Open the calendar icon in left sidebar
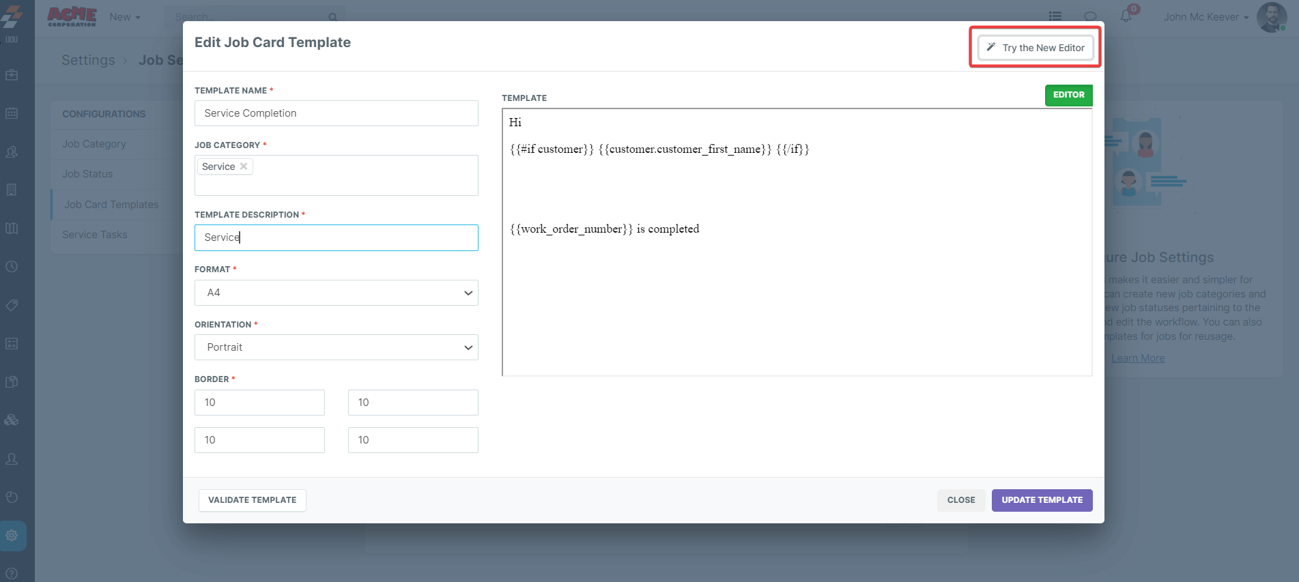This screenshot has width=1299, height=582. (x=12, y=113)
